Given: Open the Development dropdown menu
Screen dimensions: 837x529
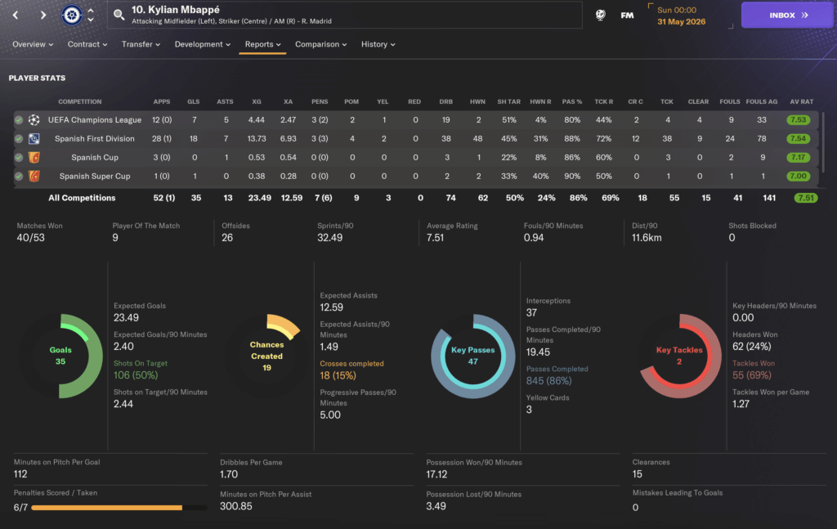Looking at the screenshot, I should coord(203,44).
